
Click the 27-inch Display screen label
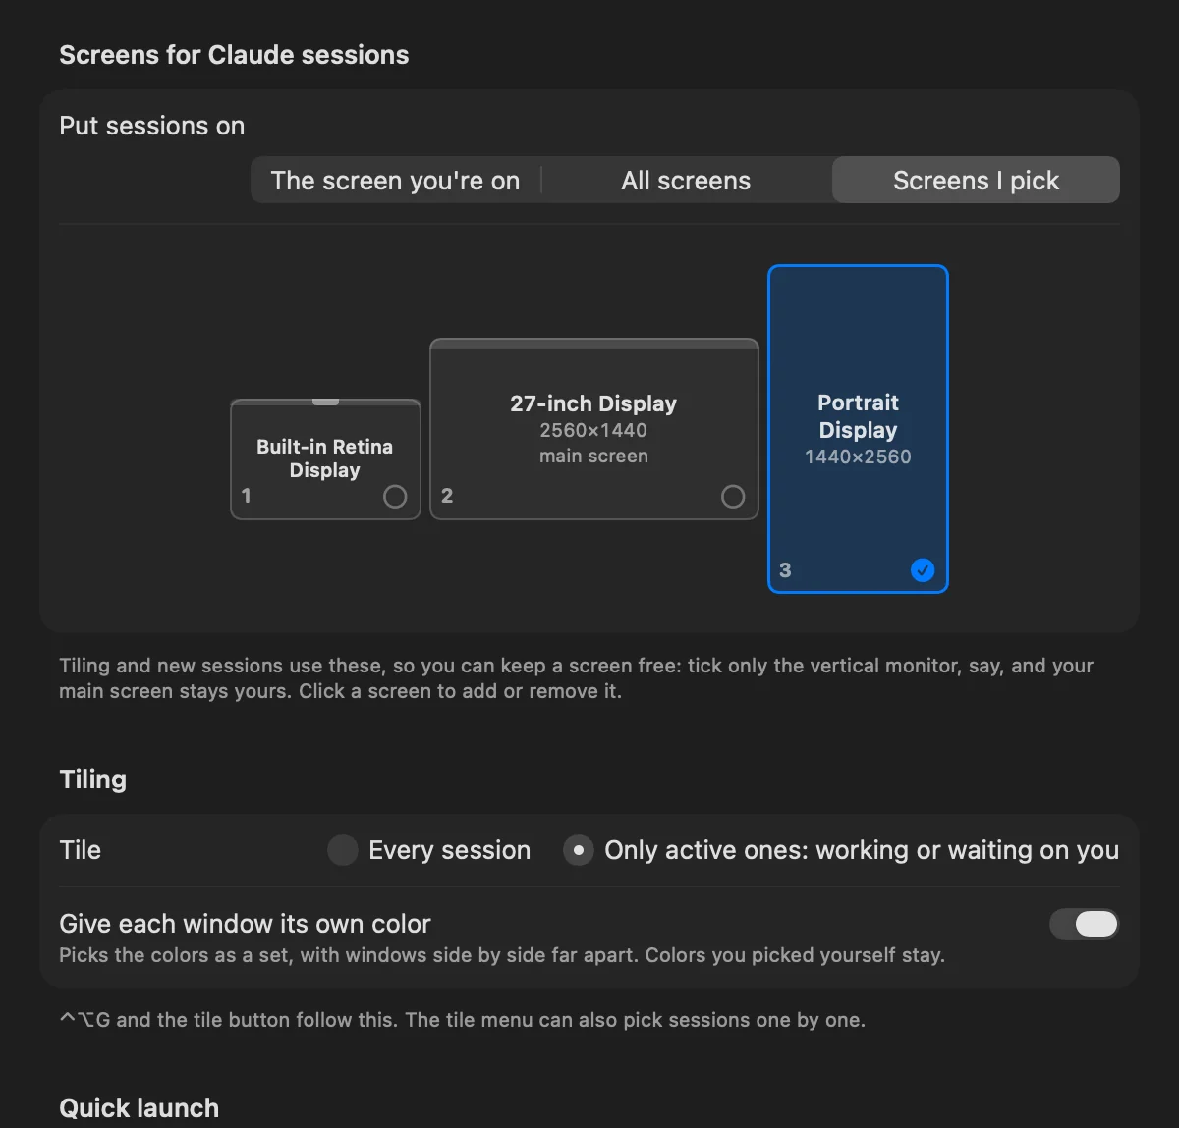point(593,403)
